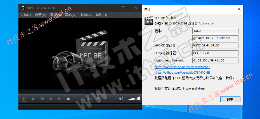Click the frame step button
The image size is (260, 119).
click(x=60, y=99)
